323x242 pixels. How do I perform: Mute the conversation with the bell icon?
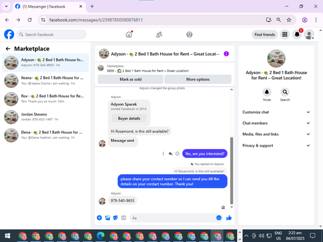[267, 92]
